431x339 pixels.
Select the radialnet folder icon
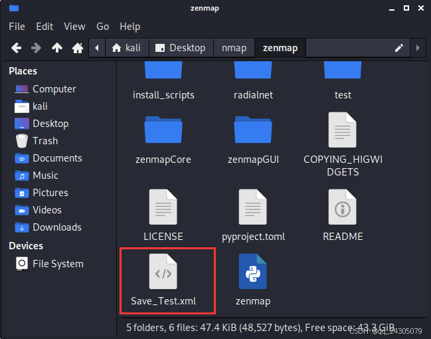pyautogui.click(x=253, y=70)
